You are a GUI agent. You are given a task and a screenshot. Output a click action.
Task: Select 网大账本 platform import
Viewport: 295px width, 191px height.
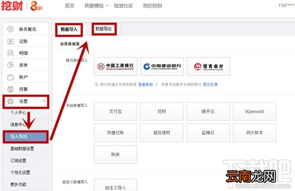pos(255,133)
